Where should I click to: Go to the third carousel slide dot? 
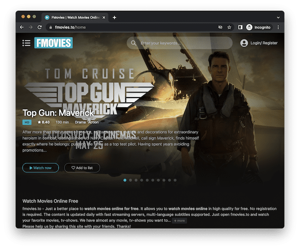pyautogui.click(x=136, y=180)
